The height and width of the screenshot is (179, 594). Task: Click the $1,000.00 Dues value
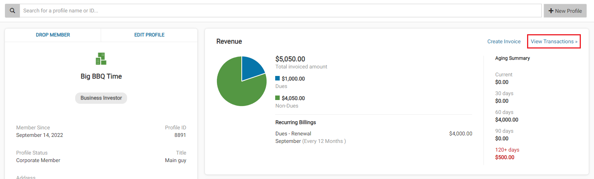point(293,79)
